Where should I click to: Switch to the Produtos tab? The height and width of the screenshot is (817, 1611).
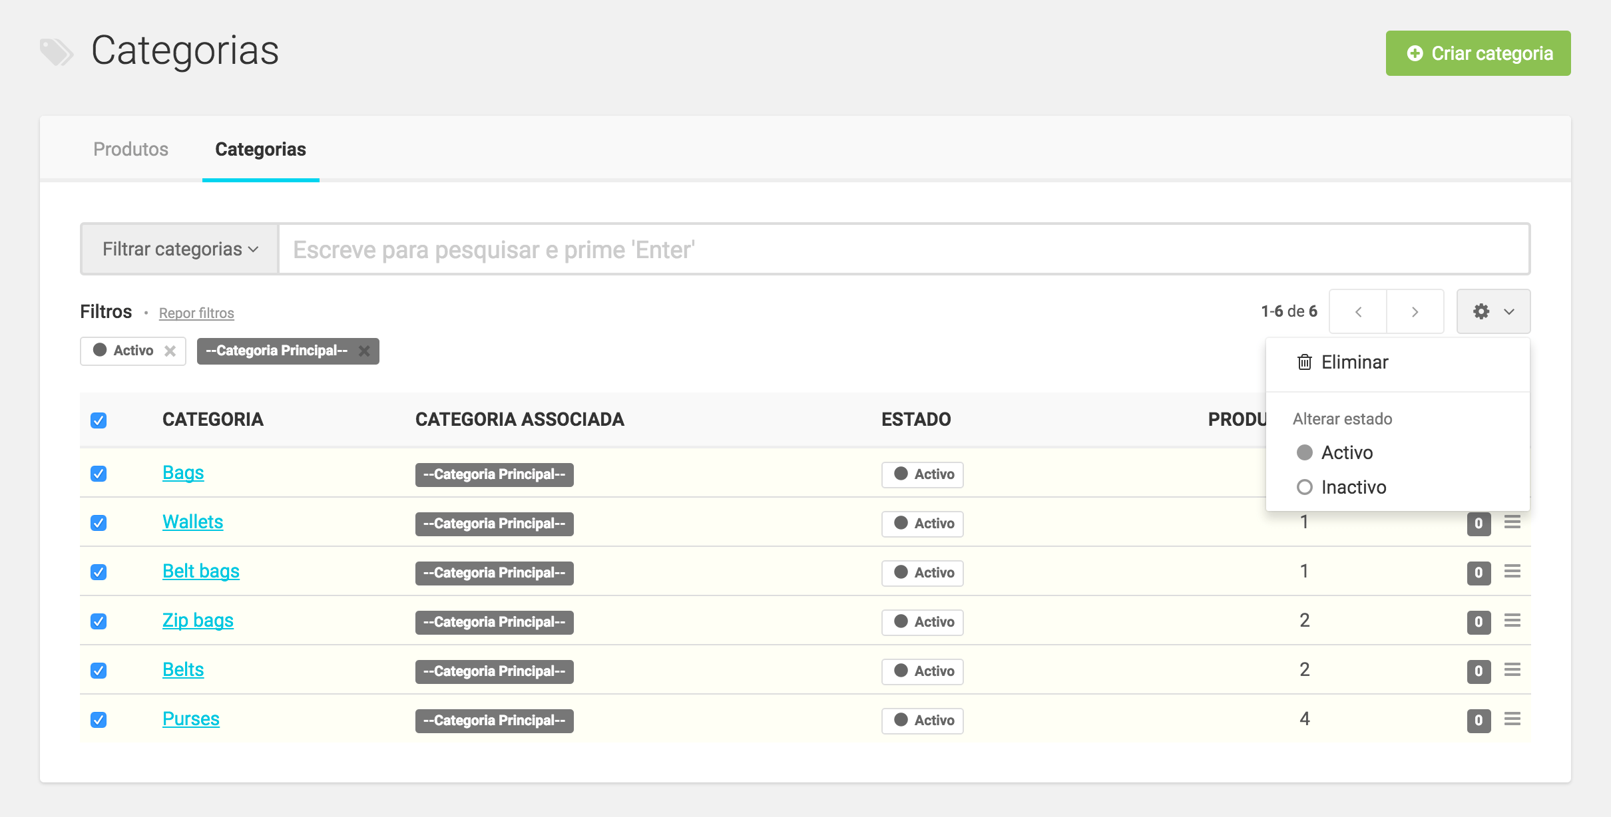tap(130, 149)
